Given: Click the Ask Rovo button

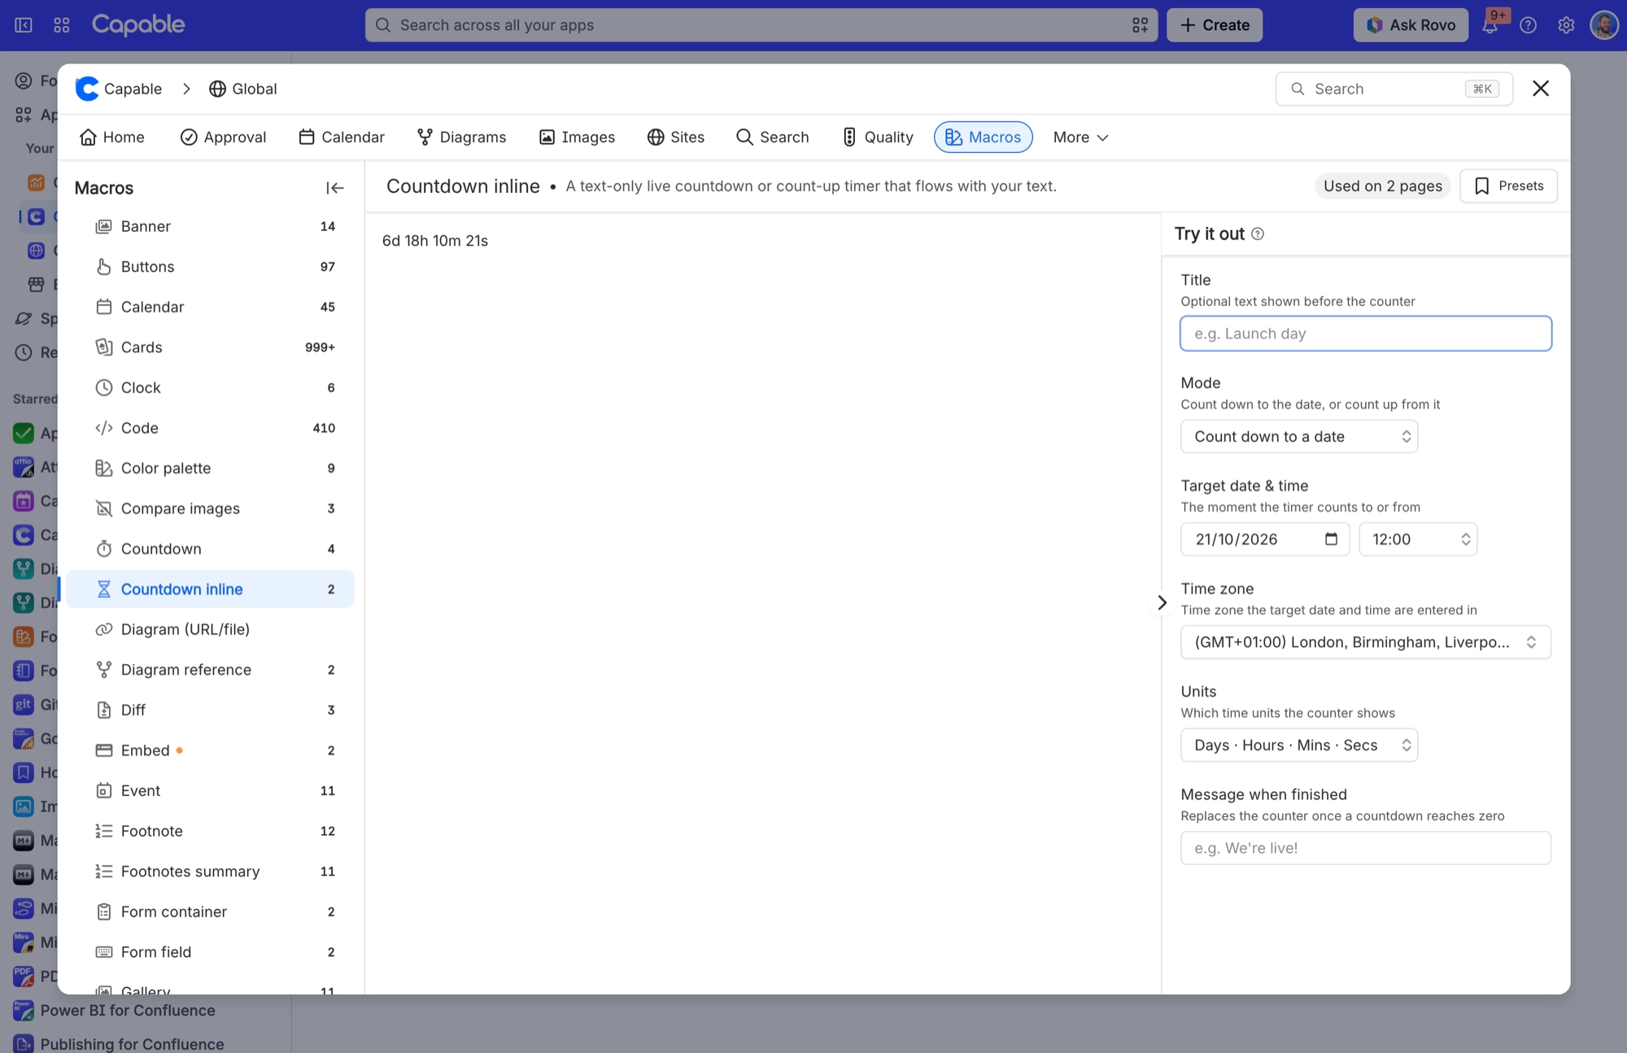Looking at the screenshot, I should [1411, 25].
